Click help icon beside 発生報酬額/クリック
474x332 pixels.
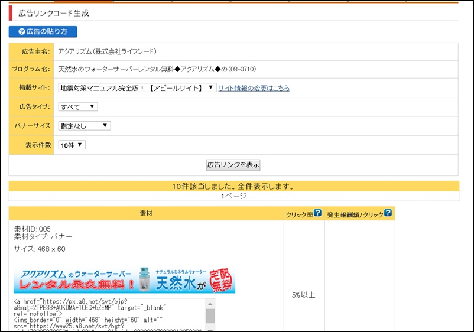pyautogui.click(x=388, y=213)
